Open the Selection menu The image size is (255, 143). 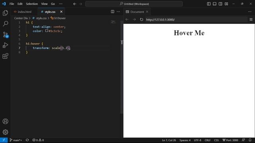pos(32,4)
